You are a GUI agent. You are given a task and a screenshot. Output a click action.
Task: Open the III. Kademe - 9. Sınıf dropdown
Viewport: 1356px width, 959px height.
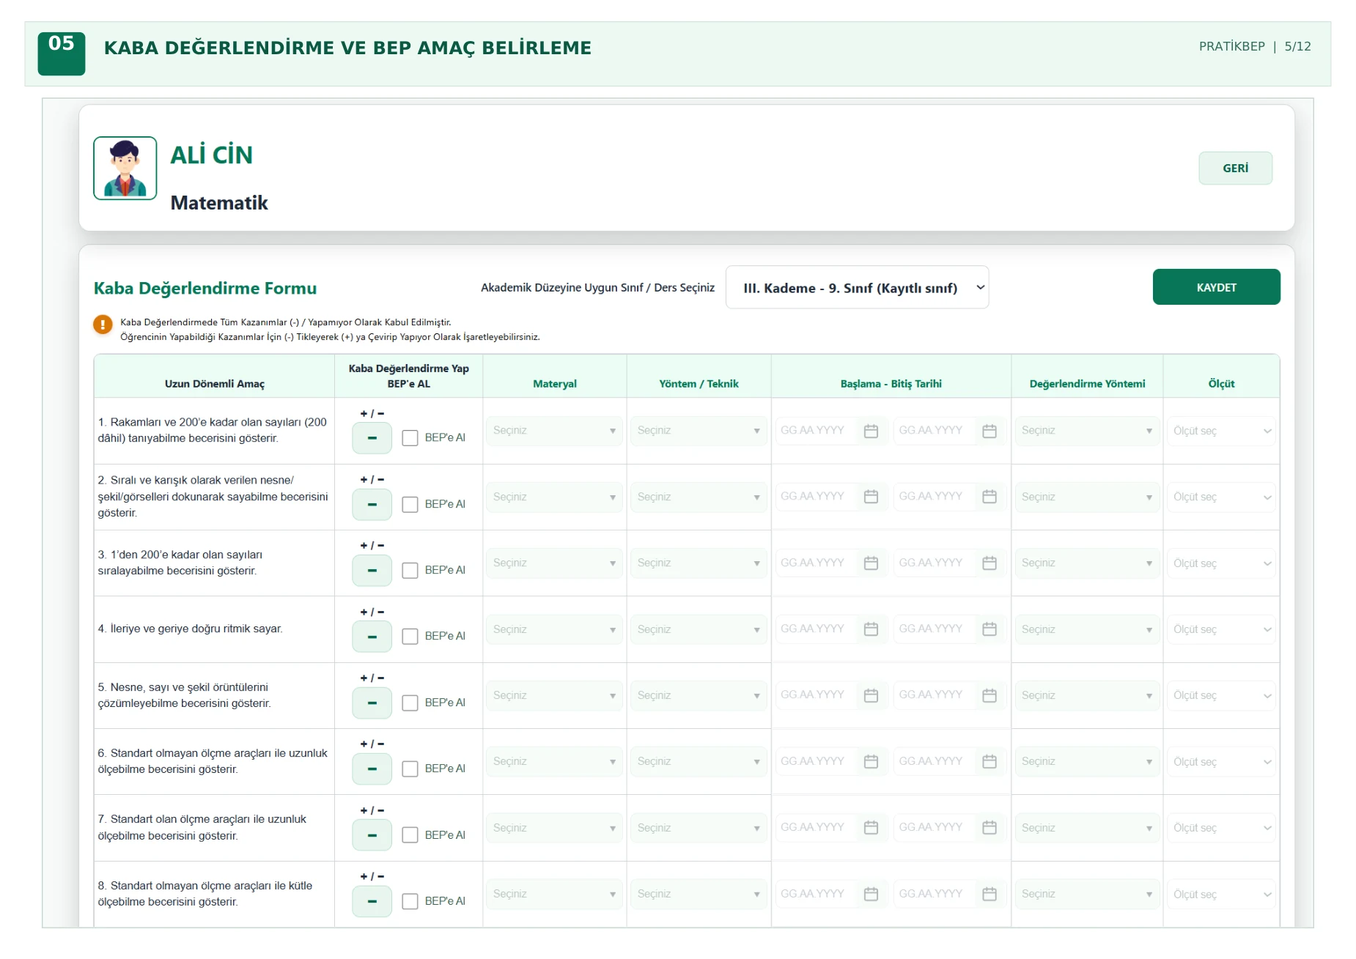pos(858,288)
